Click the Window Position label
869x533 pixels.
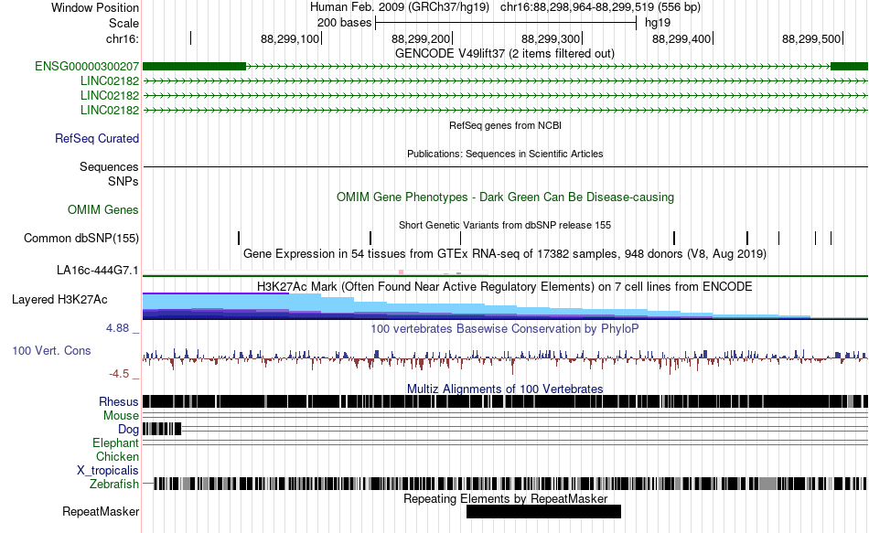[95, 7]
